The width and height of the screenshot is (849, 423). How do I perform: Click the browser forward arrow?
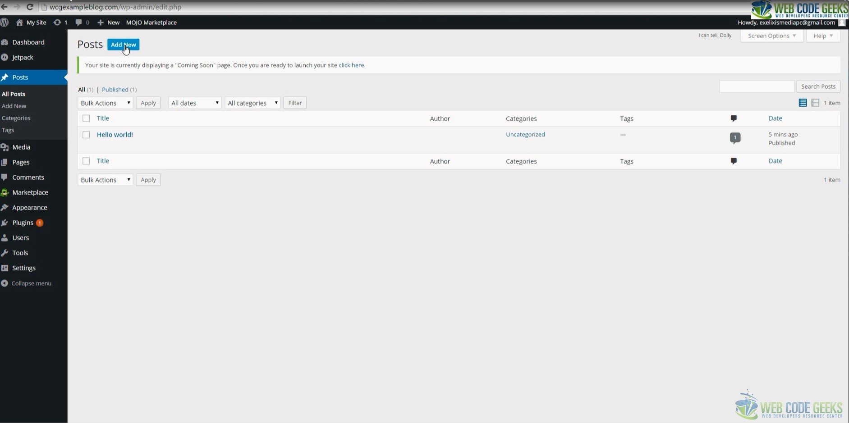click(17, 7)
